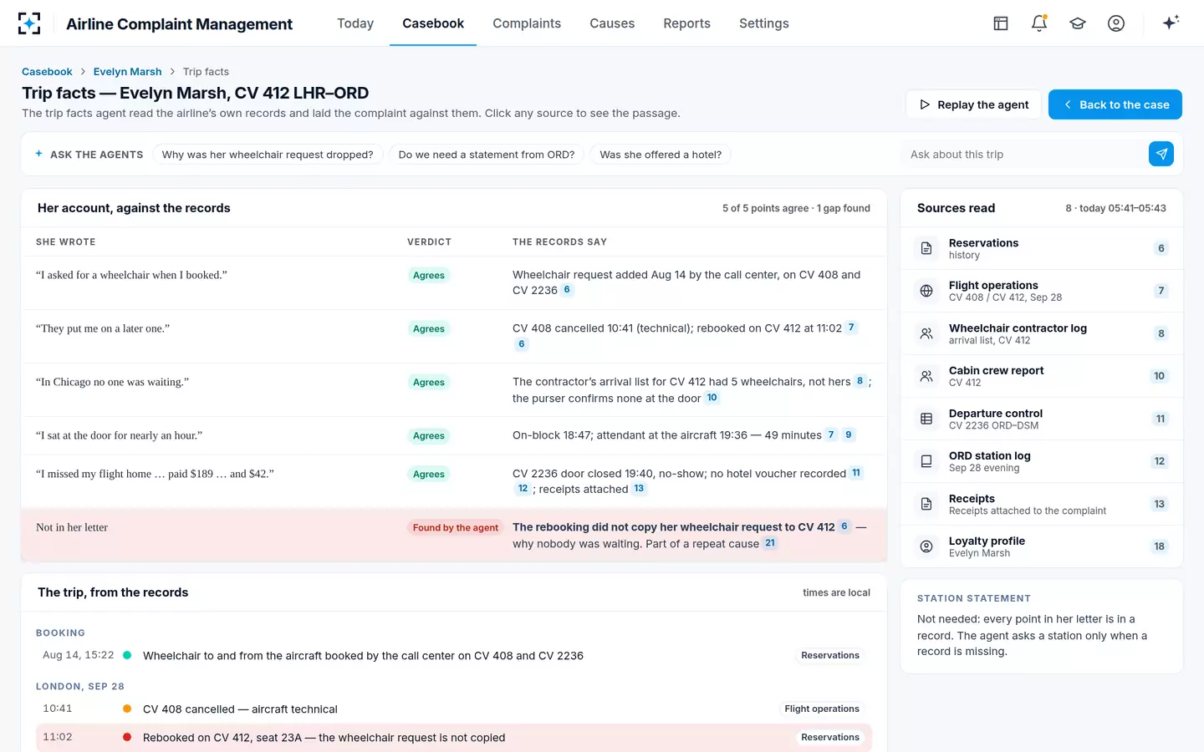Switch to the Today tab

pyautogui.click(x=355, y=23)
